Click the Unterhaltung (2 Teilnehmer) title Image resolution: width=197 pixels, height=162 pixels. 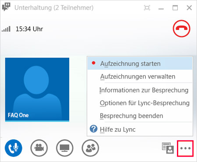click(54, 8)
